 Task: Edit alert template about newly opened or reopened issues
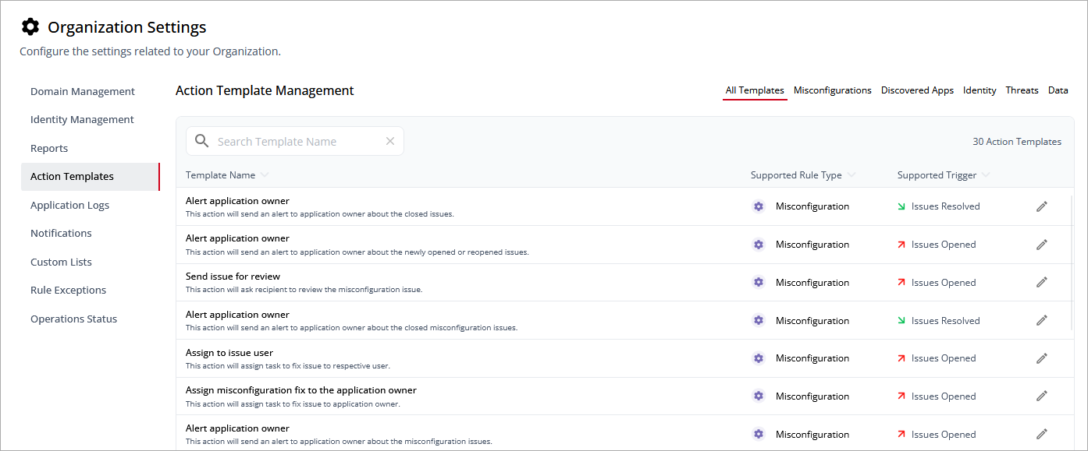point(1041,245)
